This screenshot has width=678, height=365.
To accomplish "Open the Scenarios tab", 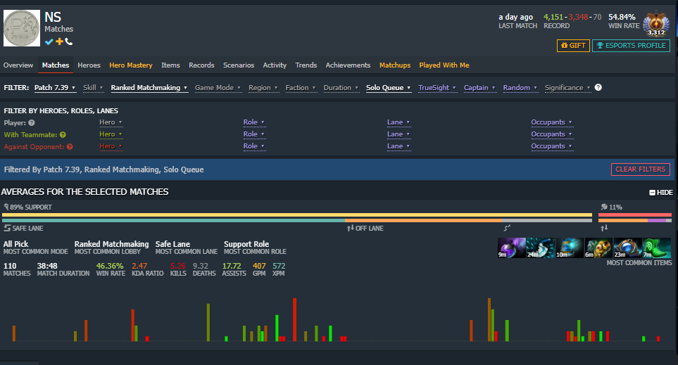I will [239, 65].
